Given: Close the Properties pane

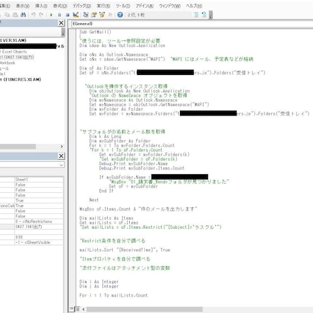Looking at the screenshot, I should (61, 156).
